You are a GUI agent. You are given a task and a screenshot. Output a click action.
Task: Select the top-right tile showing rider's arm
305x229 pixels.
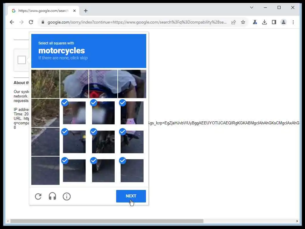(132, 84)
